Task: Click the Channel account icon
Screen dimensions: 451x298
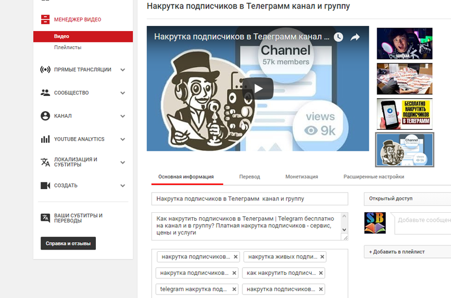Action: coord(45,116)
